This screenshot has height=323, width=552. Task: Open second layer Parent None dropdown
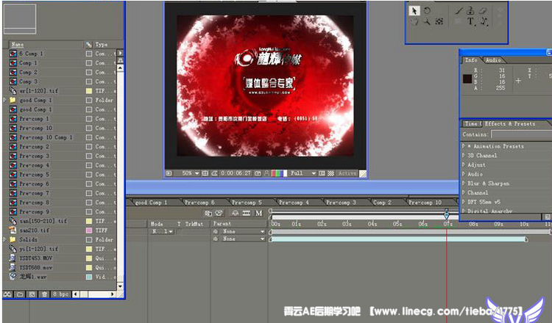[x=243, y=239]
